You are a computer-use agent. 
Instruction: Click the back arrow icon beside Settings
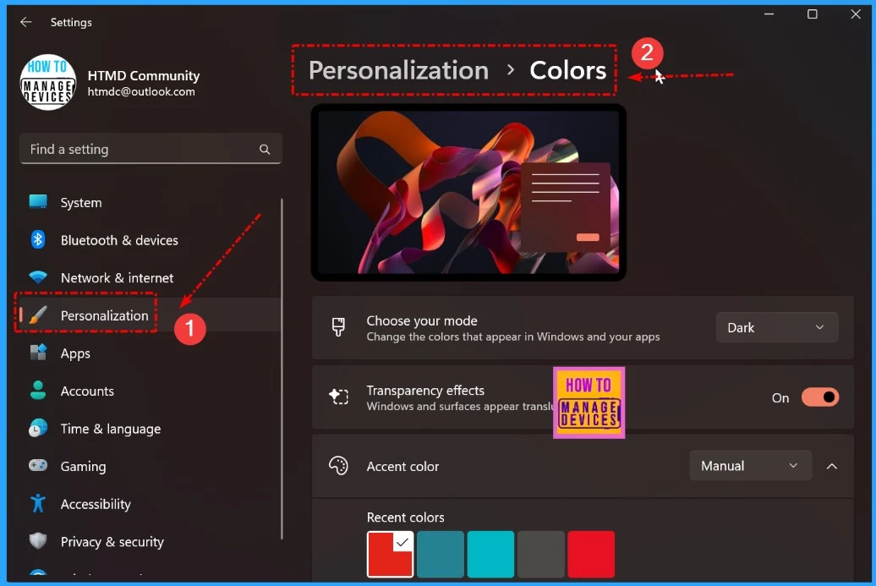point(25,22)
